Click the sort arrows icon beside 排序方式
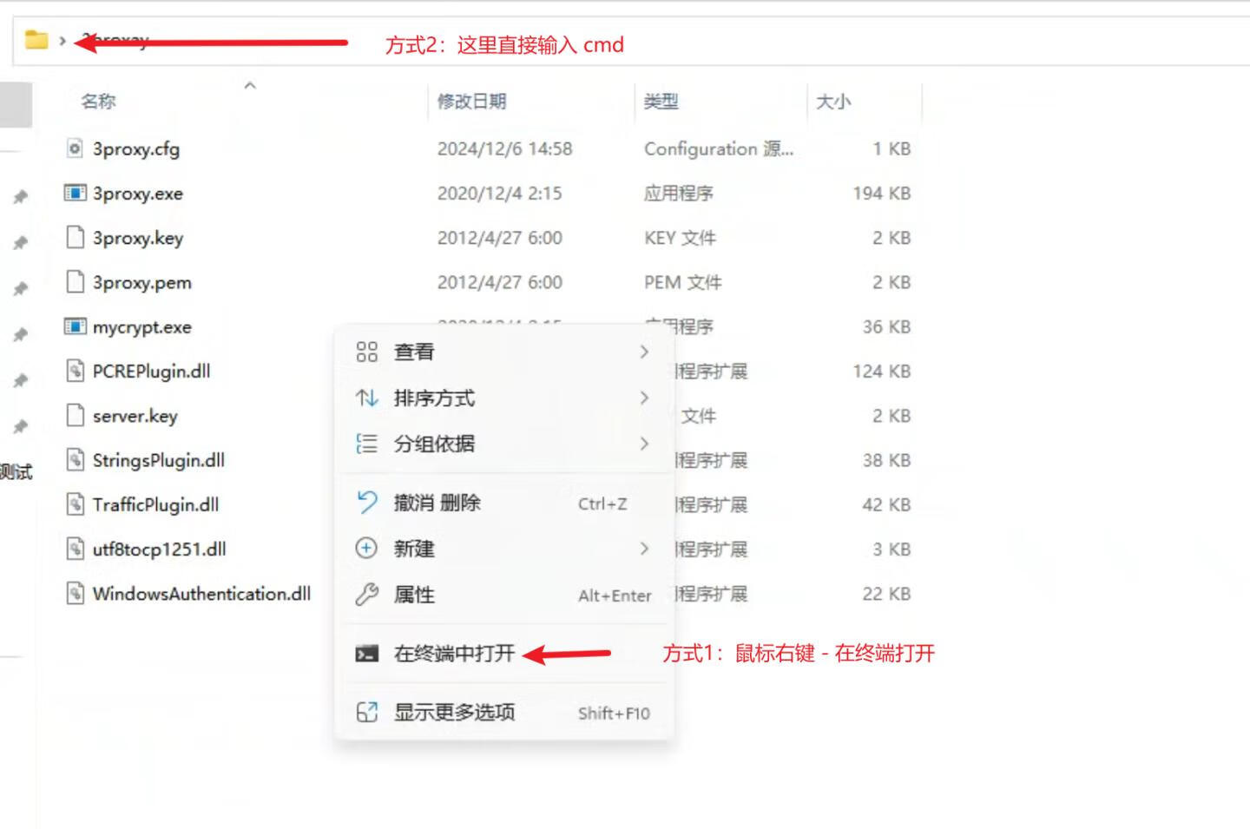Viewport: 1250px width, 829px height. [x=367, y=398]
